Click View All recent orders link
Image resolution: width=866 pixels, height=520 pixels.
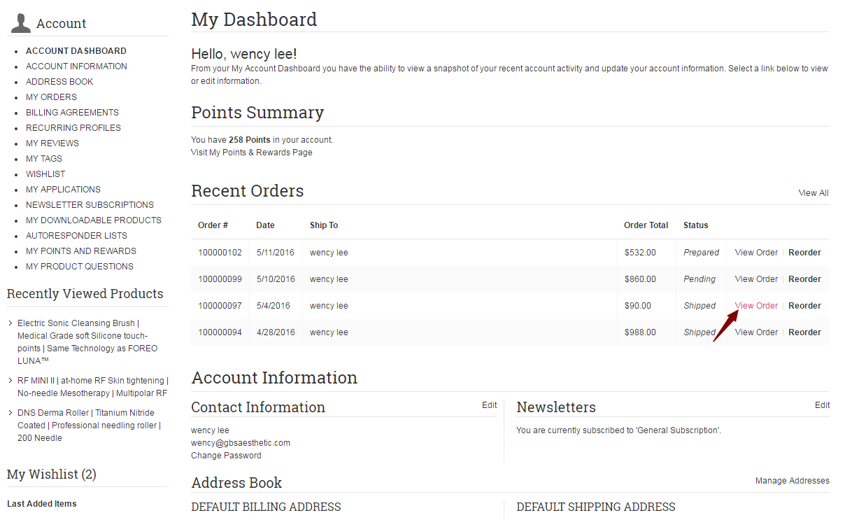[x=813, y=193]
